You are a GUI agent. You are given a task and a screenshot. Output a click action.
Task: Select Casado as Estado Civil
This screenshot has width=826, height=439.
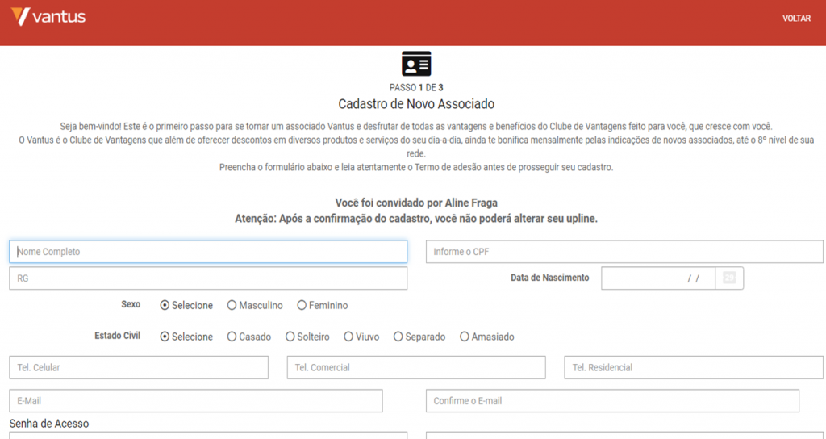click(x=232, y=337)
